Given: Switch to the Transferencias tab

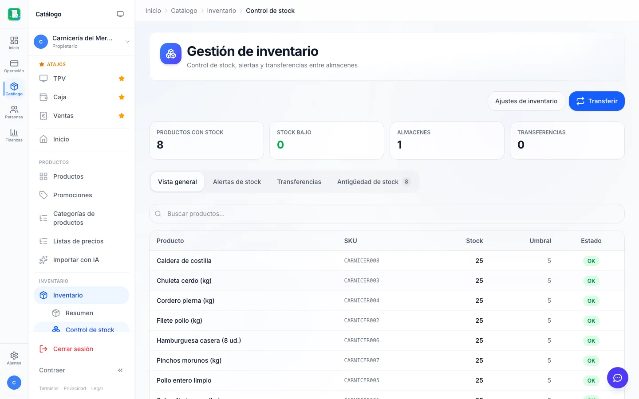Looking at the screenshot, I should point(299,182).
